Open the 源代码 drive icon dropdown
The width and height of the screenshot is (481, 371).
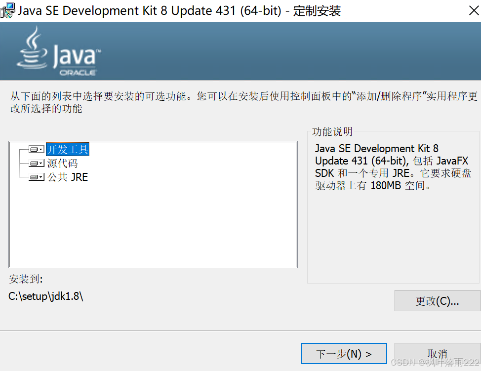point(37,163)
